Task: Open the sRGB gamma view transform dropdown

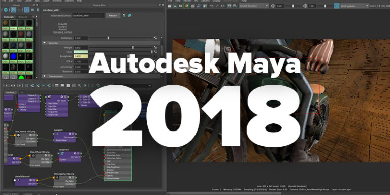Action: point(354,6)
